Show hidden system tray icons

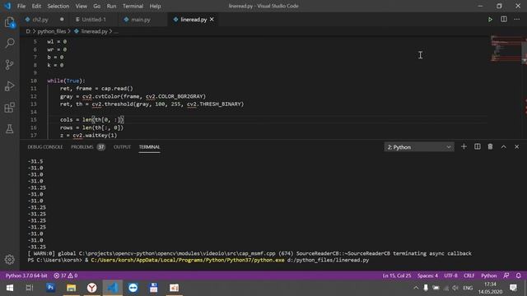[x=416, y=288]
